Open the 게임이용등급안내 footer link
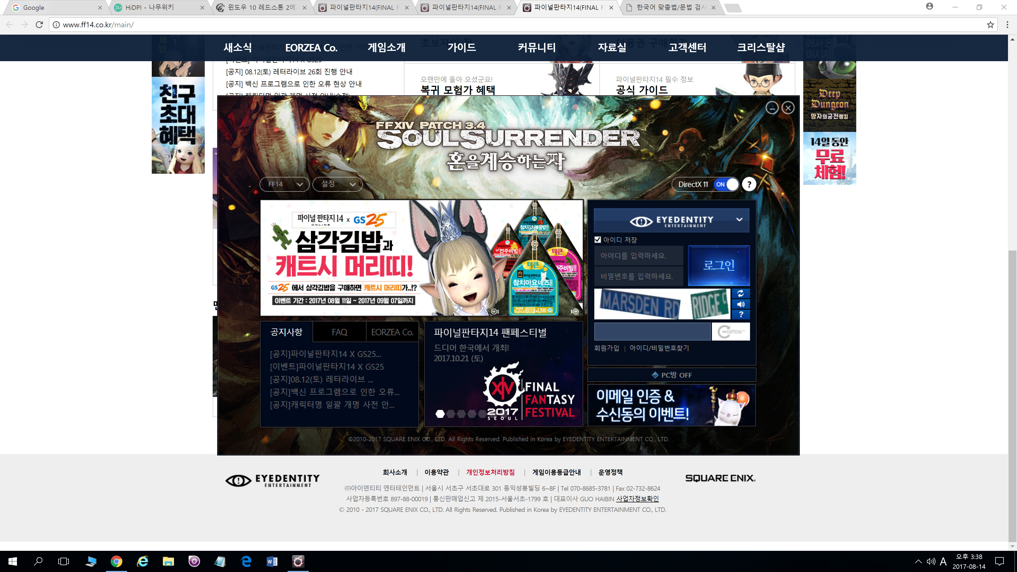Viewport: 1017px width, 572px height. pyautogui.click(x=557, y=472)
